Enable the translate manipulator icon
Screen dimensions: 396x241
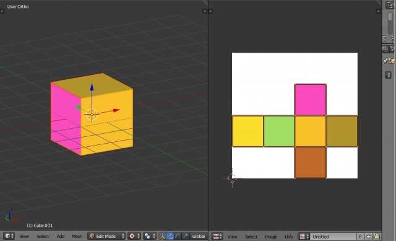point(170,236)
